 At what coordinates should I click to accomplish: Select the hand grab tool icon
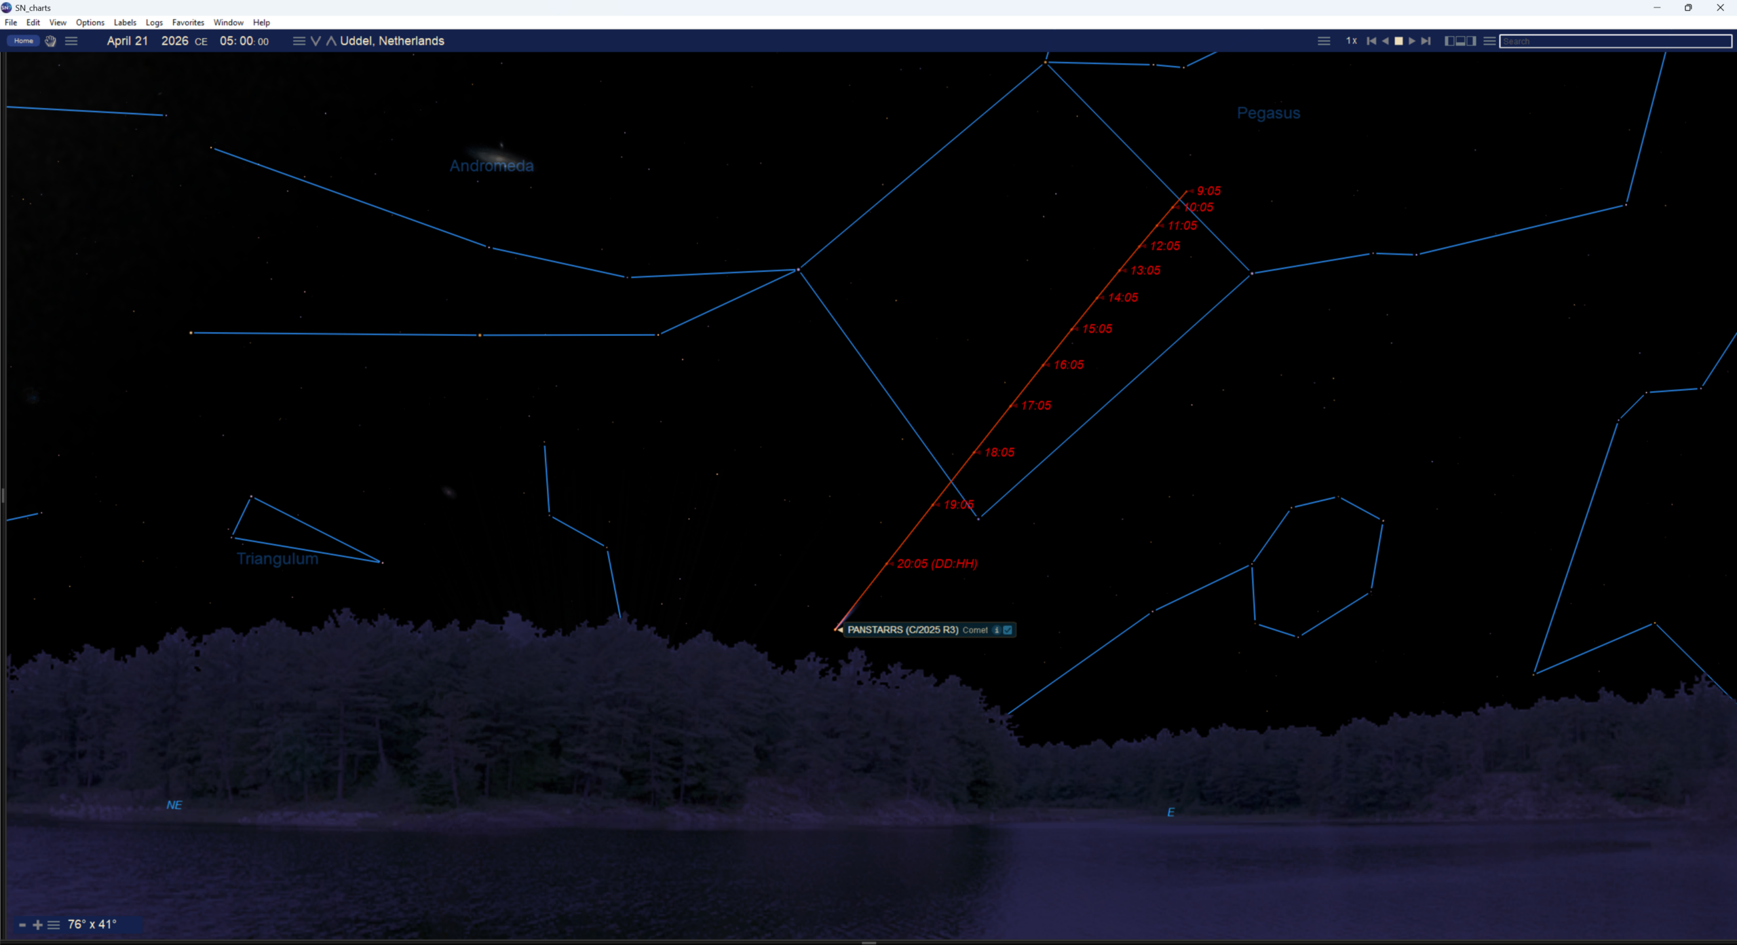click(x=50, y=41)
